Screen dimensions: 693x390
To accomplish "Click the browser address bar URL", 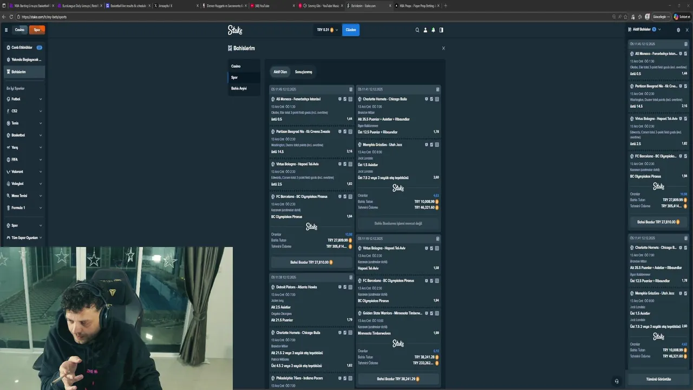I will (44, 17).
